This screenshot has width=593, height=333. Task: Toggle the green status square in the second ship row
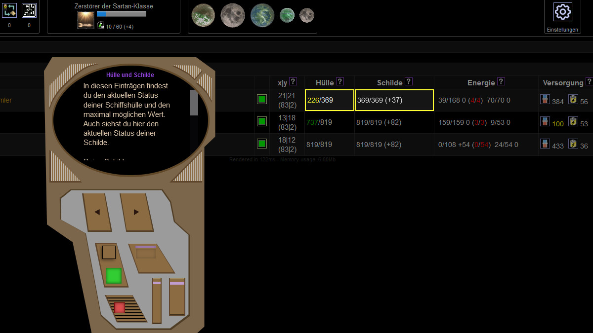point(261,121)
